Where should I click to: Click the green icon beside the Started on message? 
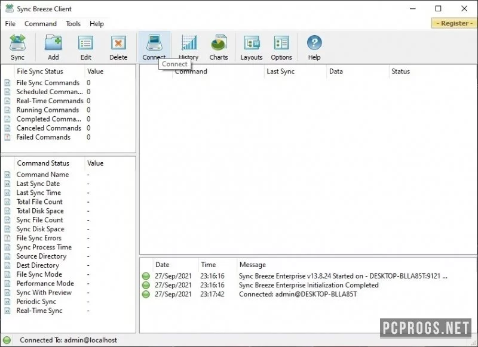coord(146,276)
